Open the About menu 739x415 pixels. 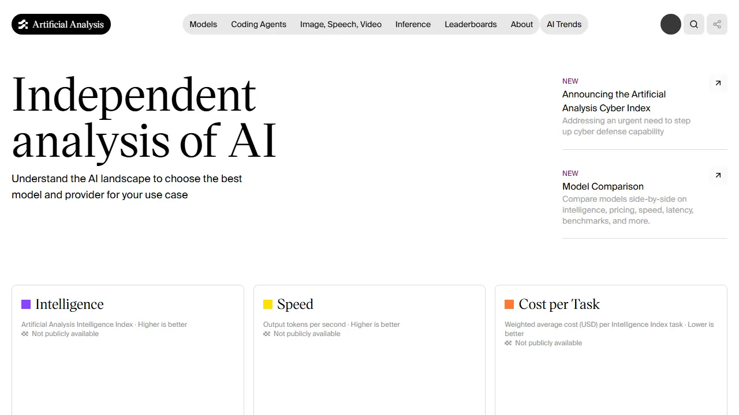tap(522, 24)
